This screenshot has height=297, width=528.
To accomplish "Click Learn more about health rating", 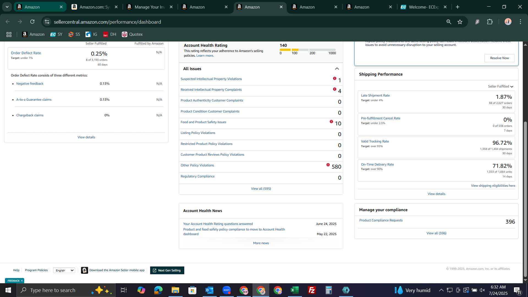I will pyautogui.click(x=205, y=56).
